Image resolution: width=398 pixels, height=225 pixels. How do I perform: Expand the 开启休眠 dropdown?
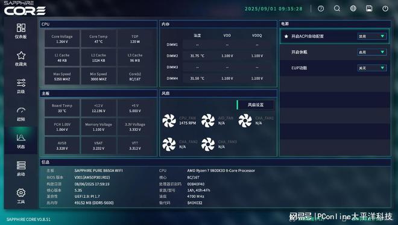click(x=372, y=52)
